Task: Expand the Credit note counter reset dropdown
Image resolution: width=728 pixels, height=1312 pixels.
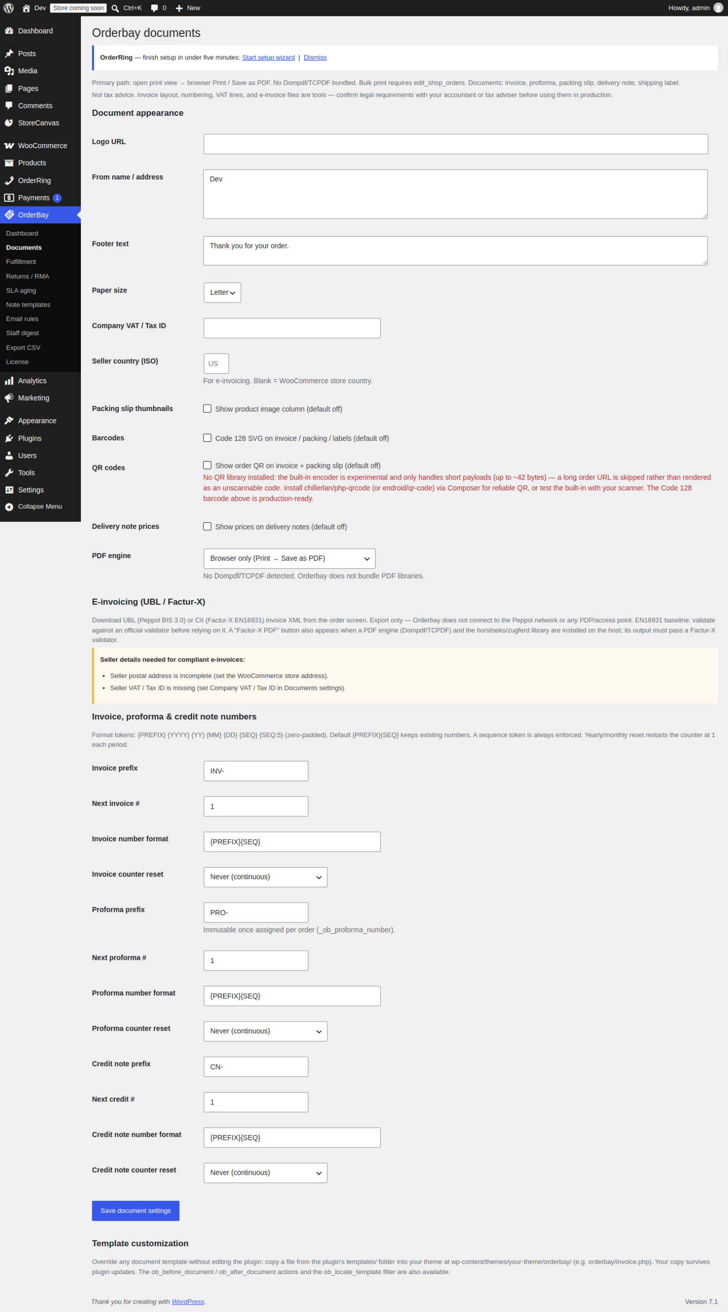Action: pos(265,1173)
